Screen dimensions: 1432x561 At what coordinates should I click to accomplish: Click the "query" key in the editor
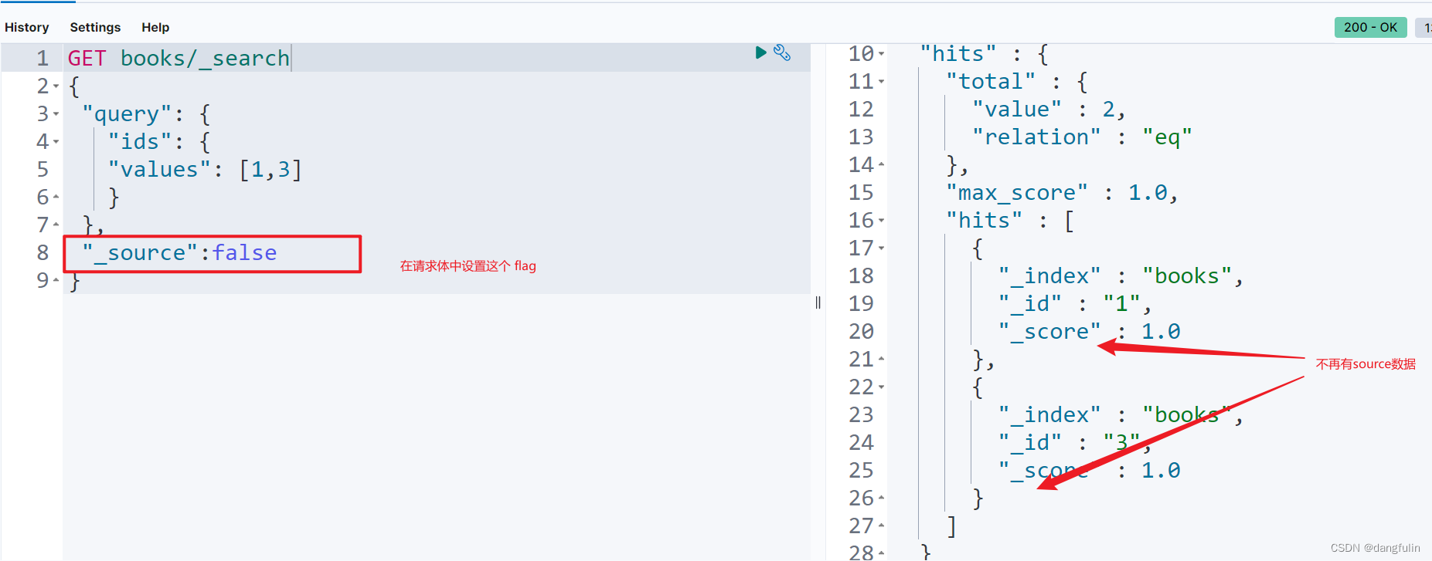tap(127, 114)
